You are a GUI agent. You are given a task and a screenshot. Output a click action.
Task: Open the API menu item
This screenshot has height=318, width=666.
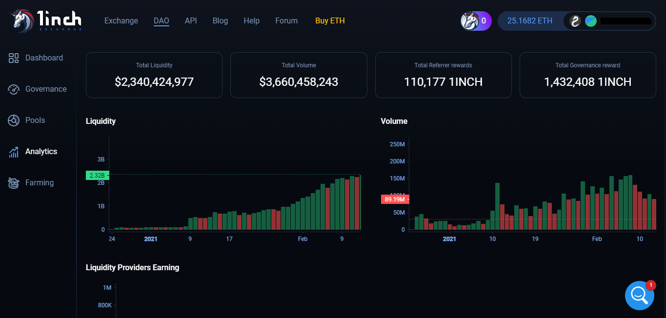pyautogui.click(x=191, y=21)
